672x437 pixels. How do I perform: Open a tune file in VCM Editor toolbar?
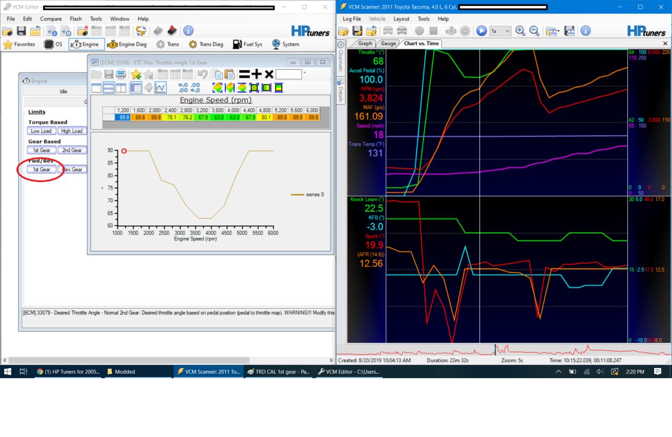click(x=8, y=31)
